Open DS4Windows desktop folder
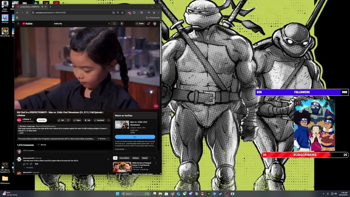 coord(5,180)
